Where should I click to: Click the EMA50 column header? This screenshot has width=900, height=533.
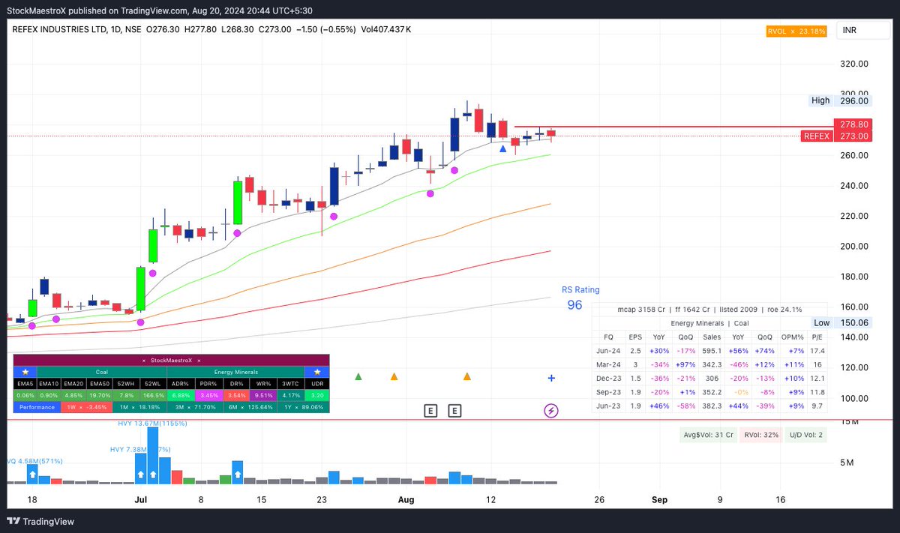pyautogui.click(x=101, y=383)
